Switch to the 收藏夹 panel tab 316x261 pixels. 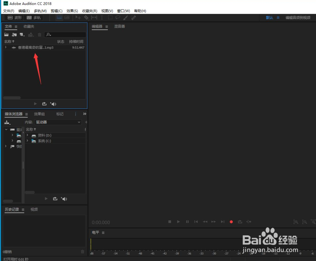29,26
